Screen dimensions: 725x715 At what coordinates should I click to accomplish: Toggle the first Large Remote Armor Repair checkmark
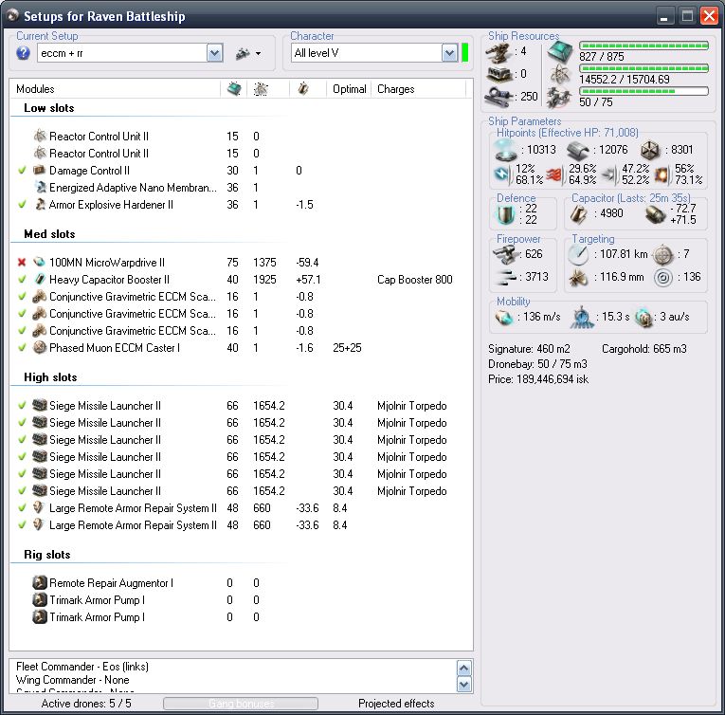pyautogui.click(x=22, y=507)
